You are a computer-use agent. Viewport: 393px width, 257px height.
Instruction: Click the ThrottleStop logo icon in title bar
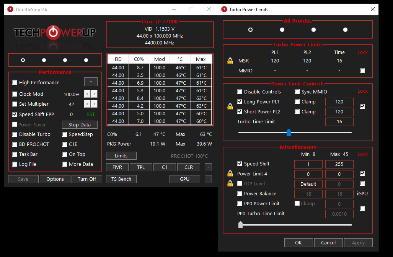(x=10, y=9)
